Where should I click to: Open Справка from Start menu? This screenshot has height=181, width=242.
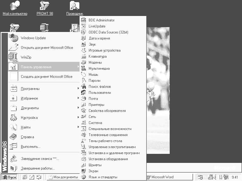(x=44, y=137)
